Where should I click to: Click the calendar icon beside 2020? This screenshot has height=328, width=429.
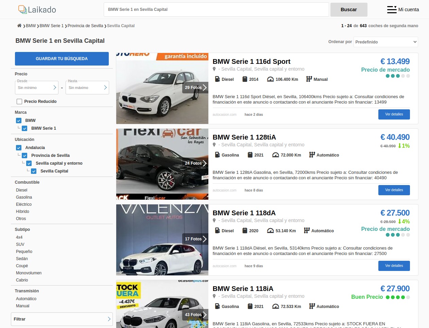tap(245, 231)
